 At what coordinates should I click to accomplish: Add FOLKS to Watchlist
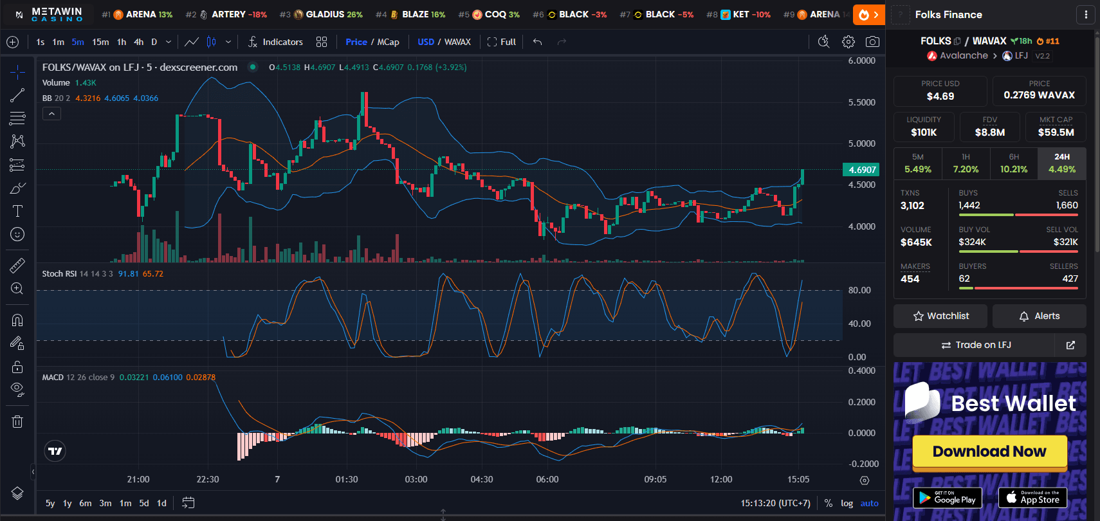pos(940,316)
